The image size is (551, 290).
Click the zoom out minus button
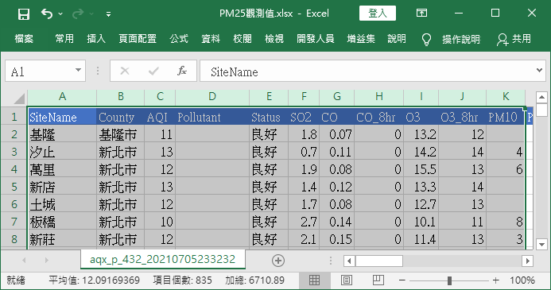tap(402, 280)
